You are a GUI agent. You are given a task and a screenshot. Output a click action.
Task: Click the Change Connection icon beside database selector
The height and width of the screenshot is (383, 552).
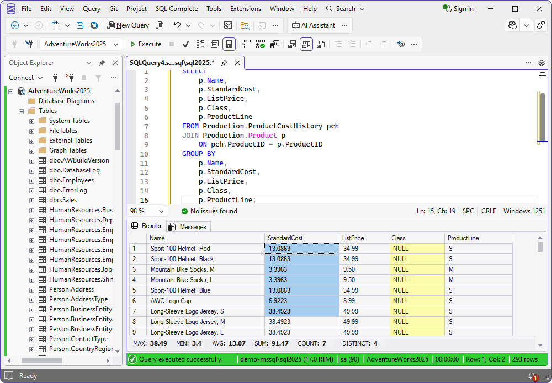point(29,44)
